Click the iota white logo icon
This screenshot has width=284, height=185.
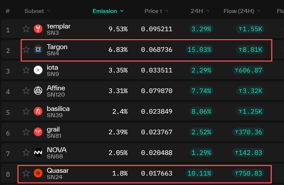tap(38, 70)
